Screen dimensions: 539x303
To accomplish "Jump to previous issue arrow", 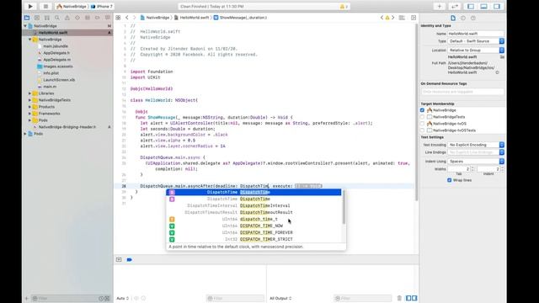I will click(x=382, y=18).
